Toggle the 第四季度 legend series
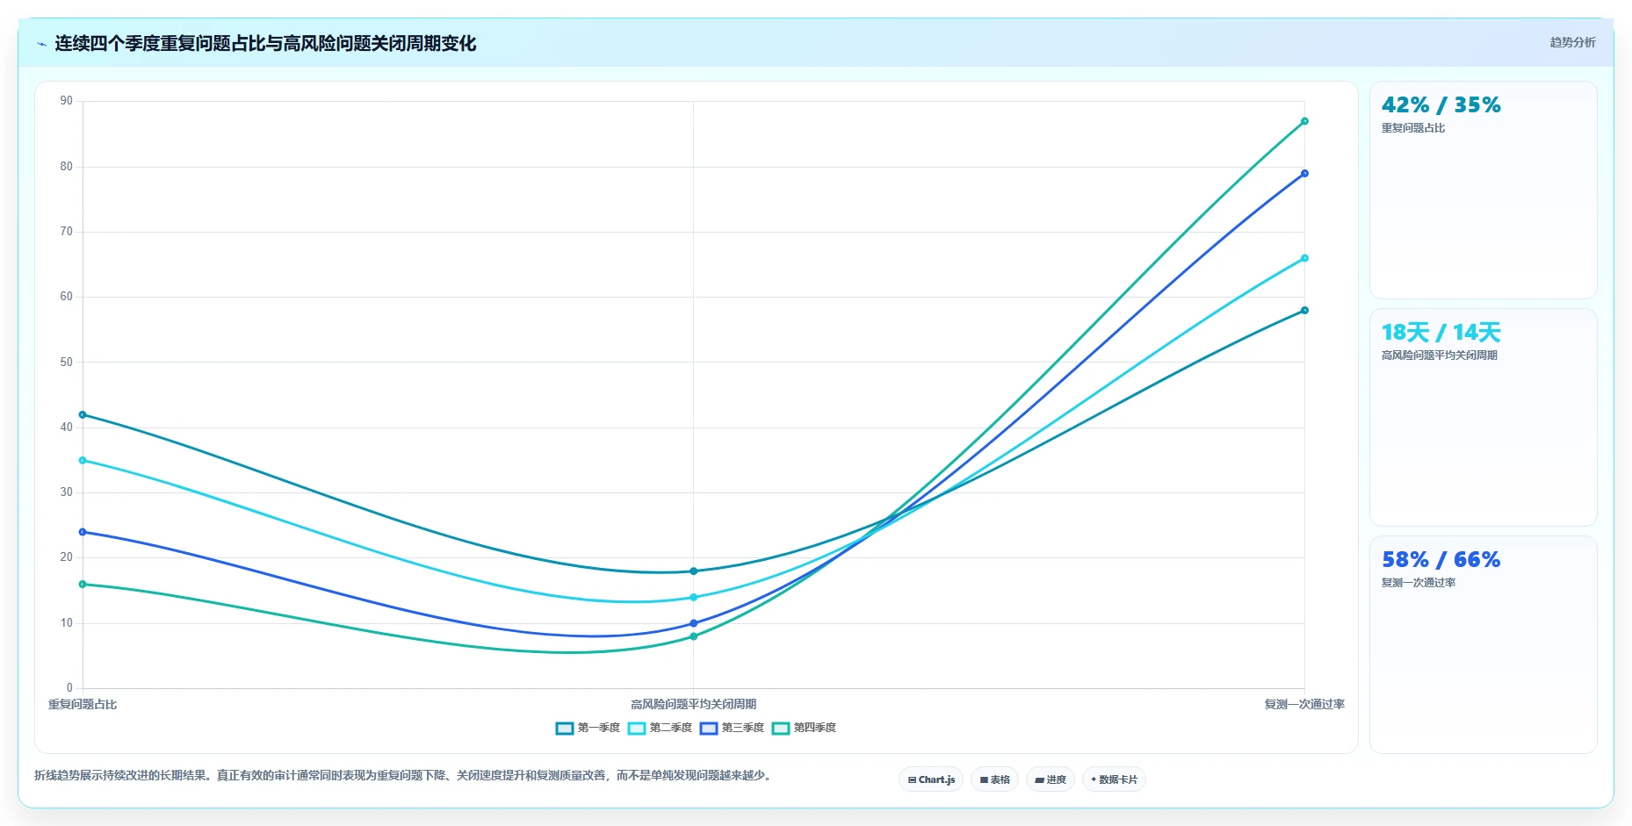 pyautogui.click(x=804, y=728)
